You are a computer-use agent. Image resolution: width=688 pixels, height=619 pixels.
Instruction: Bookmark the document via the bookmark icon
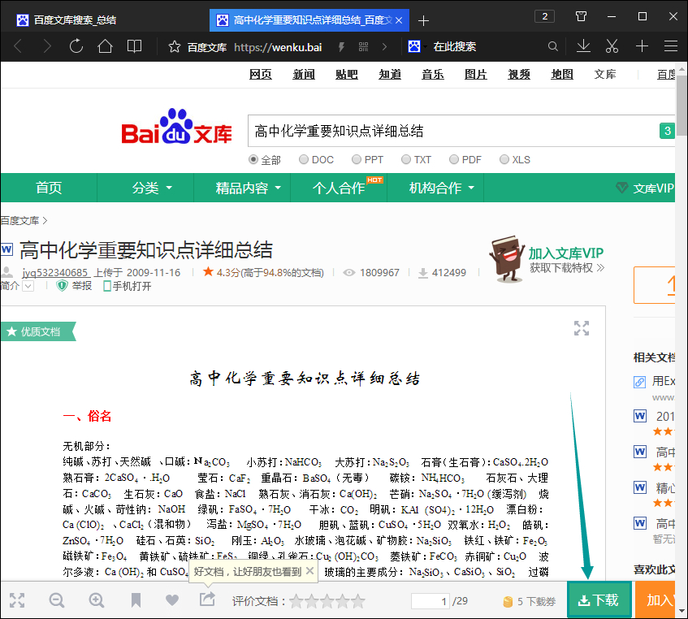pyautogui.click(x=136, y=600)
